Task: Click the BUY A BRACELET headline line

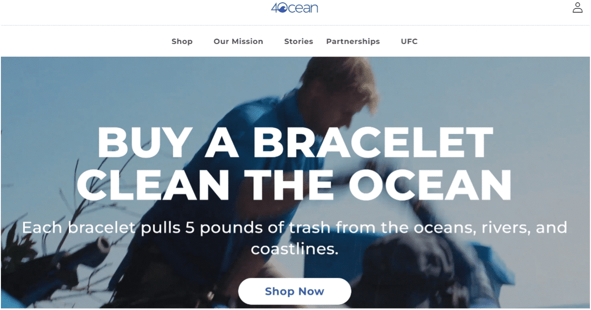Action: 295,142
